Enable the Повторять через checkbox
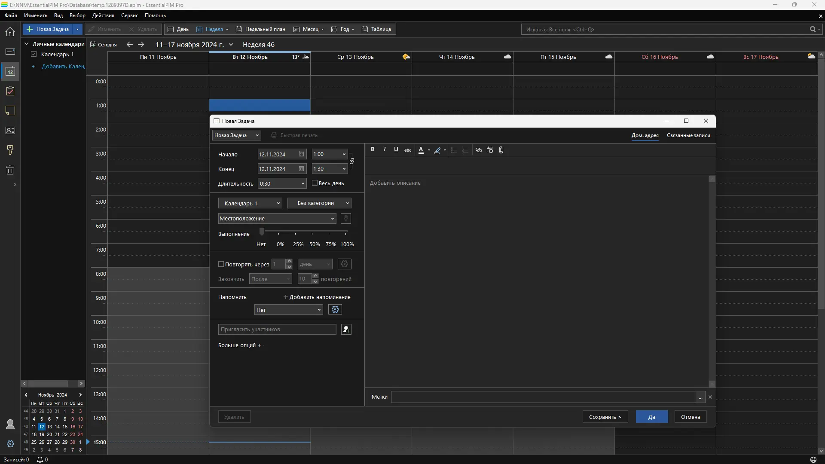The width and height of the screenshot is (825, 464). point(221,264)
